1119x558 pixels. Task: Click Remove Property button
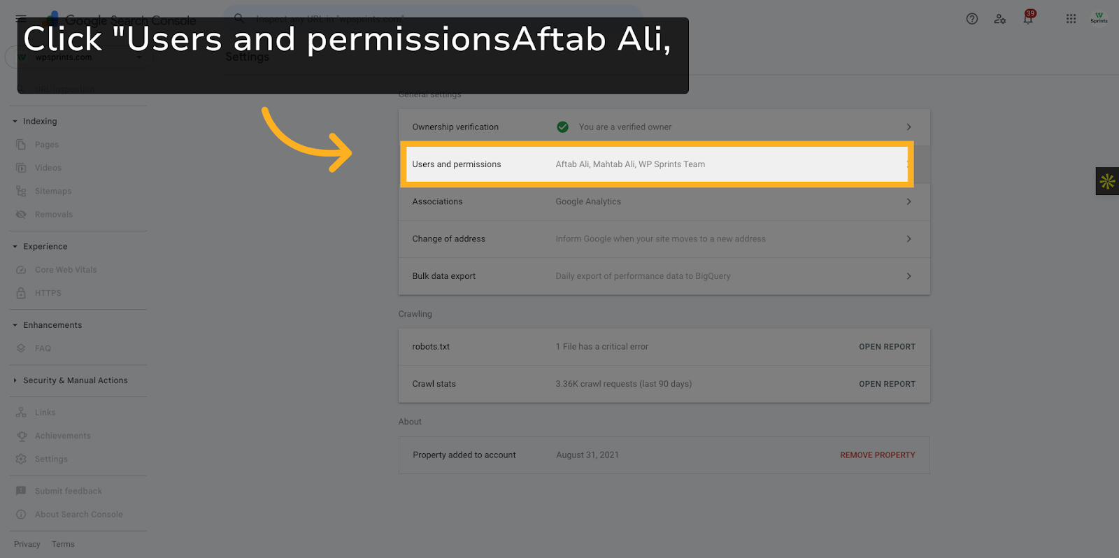(877, 455)
